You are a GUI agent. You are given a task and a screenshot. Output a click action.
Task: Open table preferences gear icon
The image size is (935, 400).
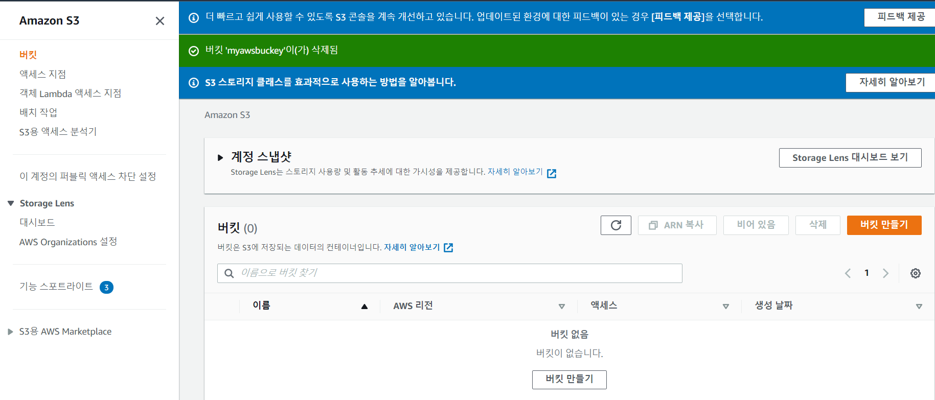point(916,273)
